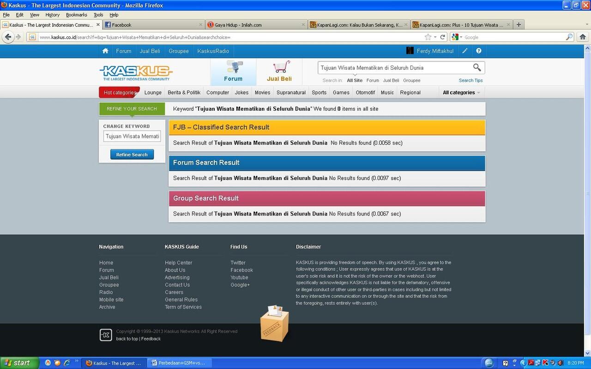Open the Windows Start button
This screenshot has width=591, height=369.
[18, 363]
